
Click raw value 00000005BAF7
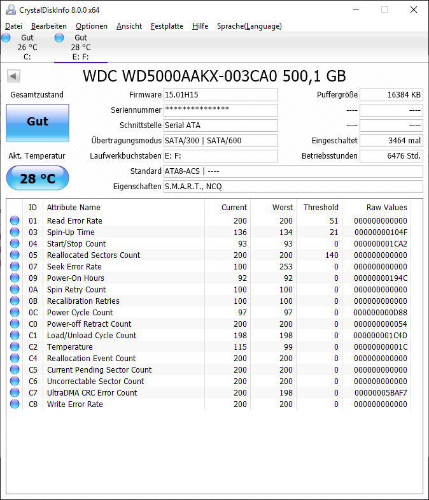click(381, 392)
